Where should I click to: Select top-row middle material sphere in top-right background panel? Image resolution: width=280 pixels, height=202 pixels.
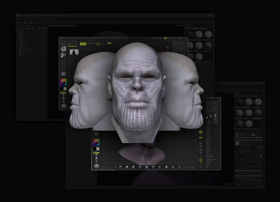(x=199, y=34)
